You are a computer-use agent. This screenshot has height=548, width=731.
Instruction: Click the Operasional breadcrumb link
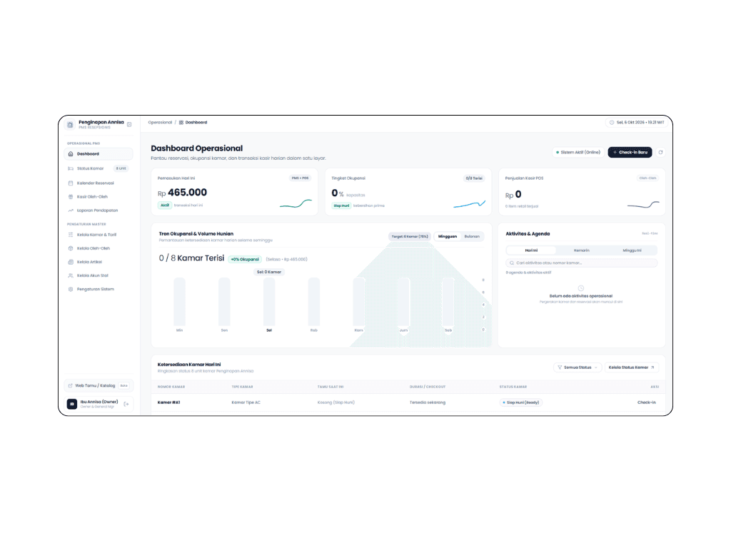160,123
